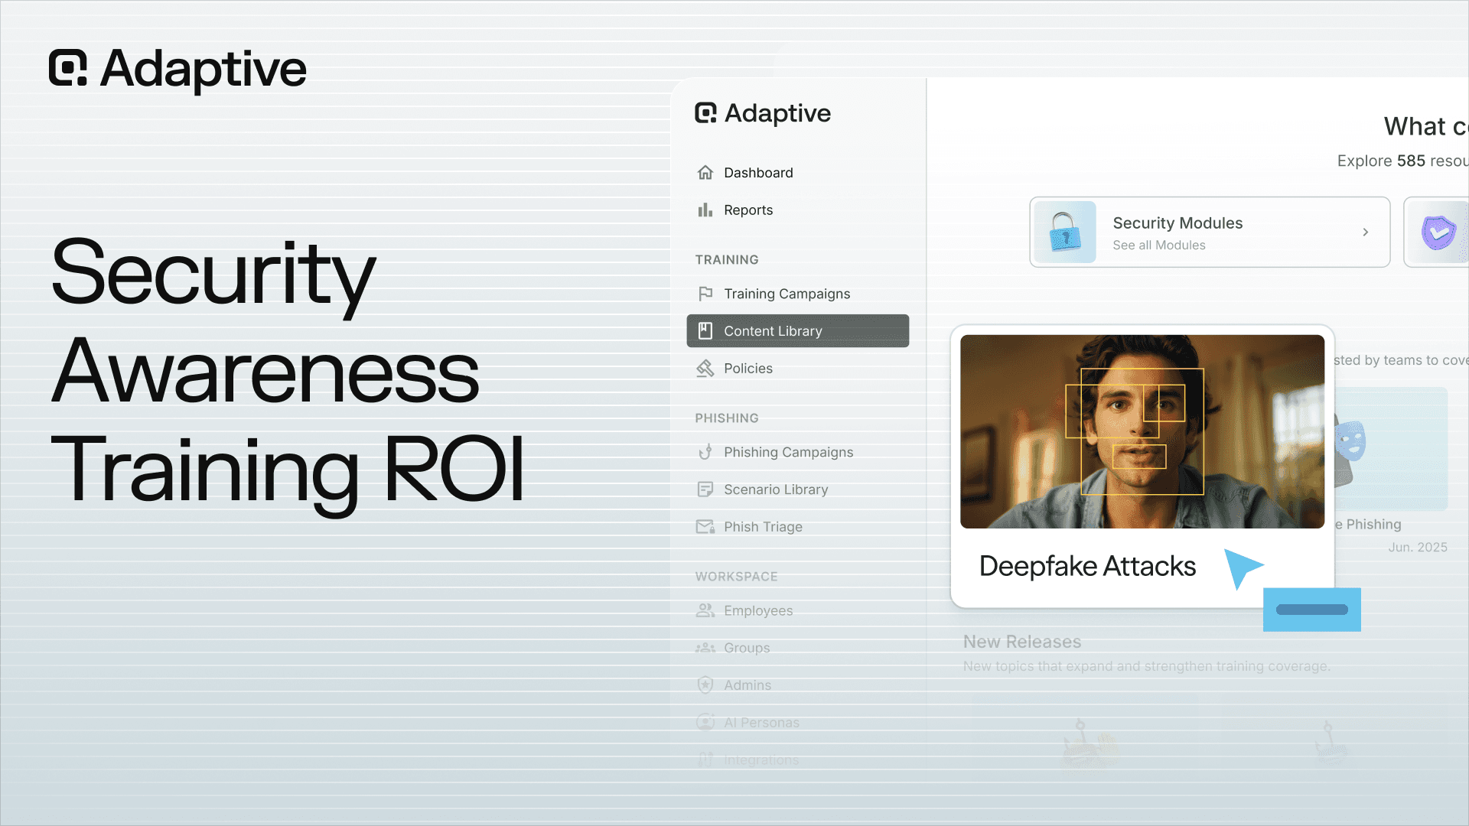Click the purple shield checkmark icon
Image resolution: width=1469 pixels, height=826 pixels.
(x=1438, y=233)
